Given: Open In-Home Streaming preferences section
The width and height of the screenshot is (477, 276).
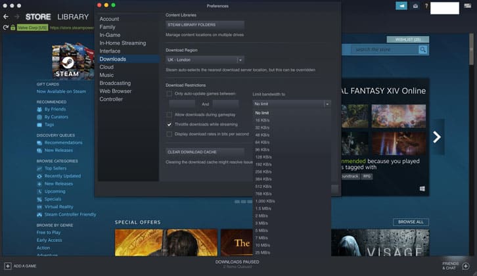Looking at the screenshot, I should (x=123, y=43).
